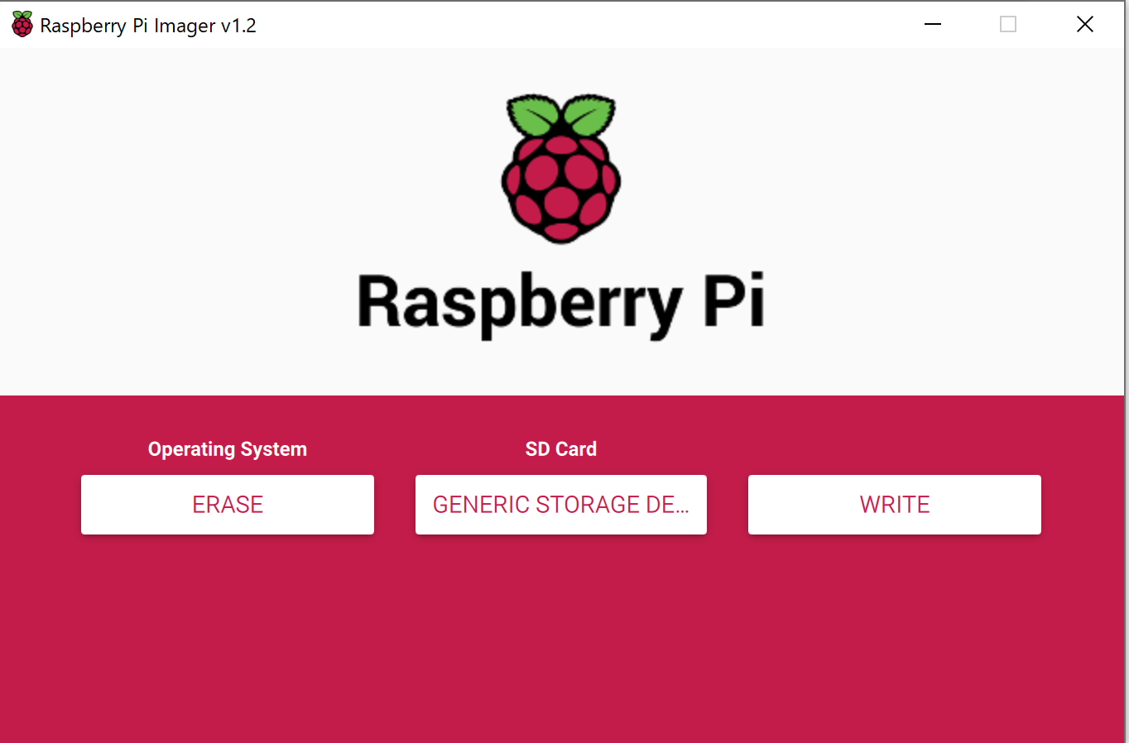Close the Raspberry Pi Imager window
The width and height of the screenshot is (1129, 743).
1084,25
